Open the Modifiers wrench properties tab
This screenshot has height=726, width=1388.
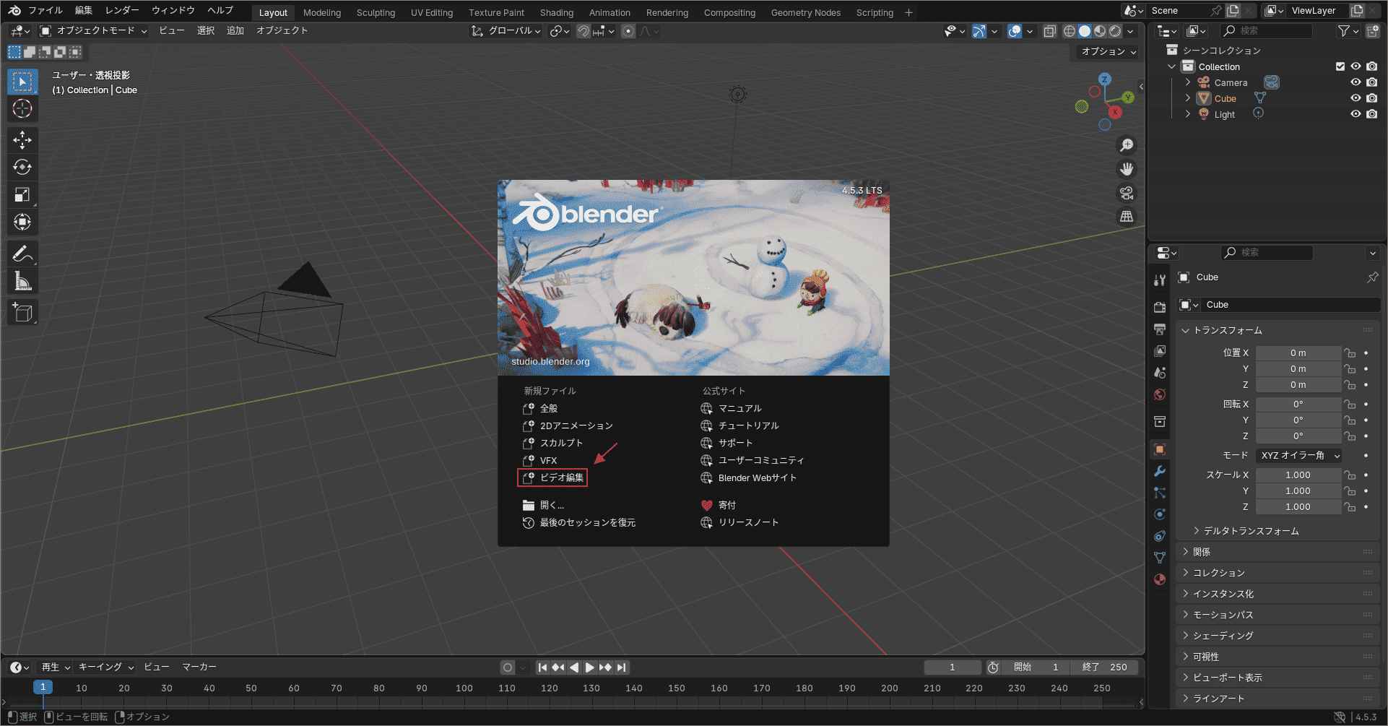(1160, 471)
